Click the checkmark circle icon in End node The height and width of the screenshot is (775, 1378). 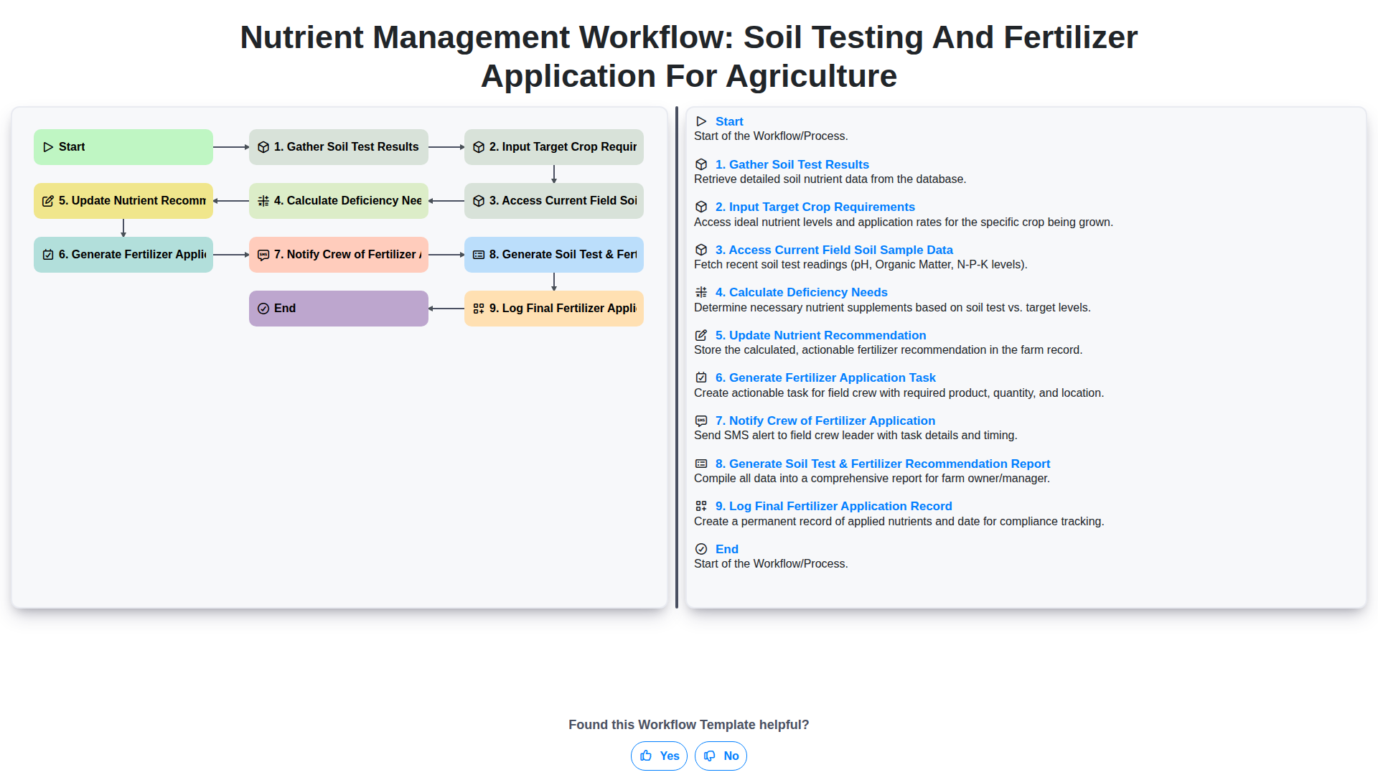click(263, 309)
